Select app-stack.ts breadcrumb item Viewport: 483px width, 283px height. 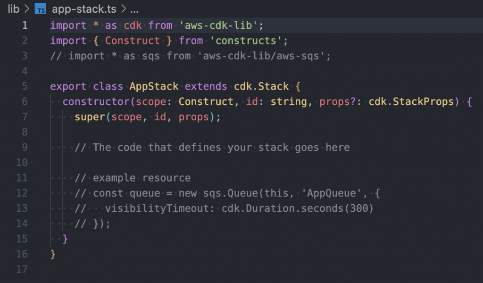pyautogui.click(x=84, y=9)
